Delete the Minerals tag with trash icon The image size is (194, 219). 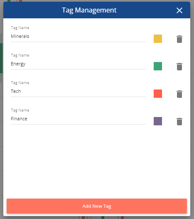pos(179,39)
